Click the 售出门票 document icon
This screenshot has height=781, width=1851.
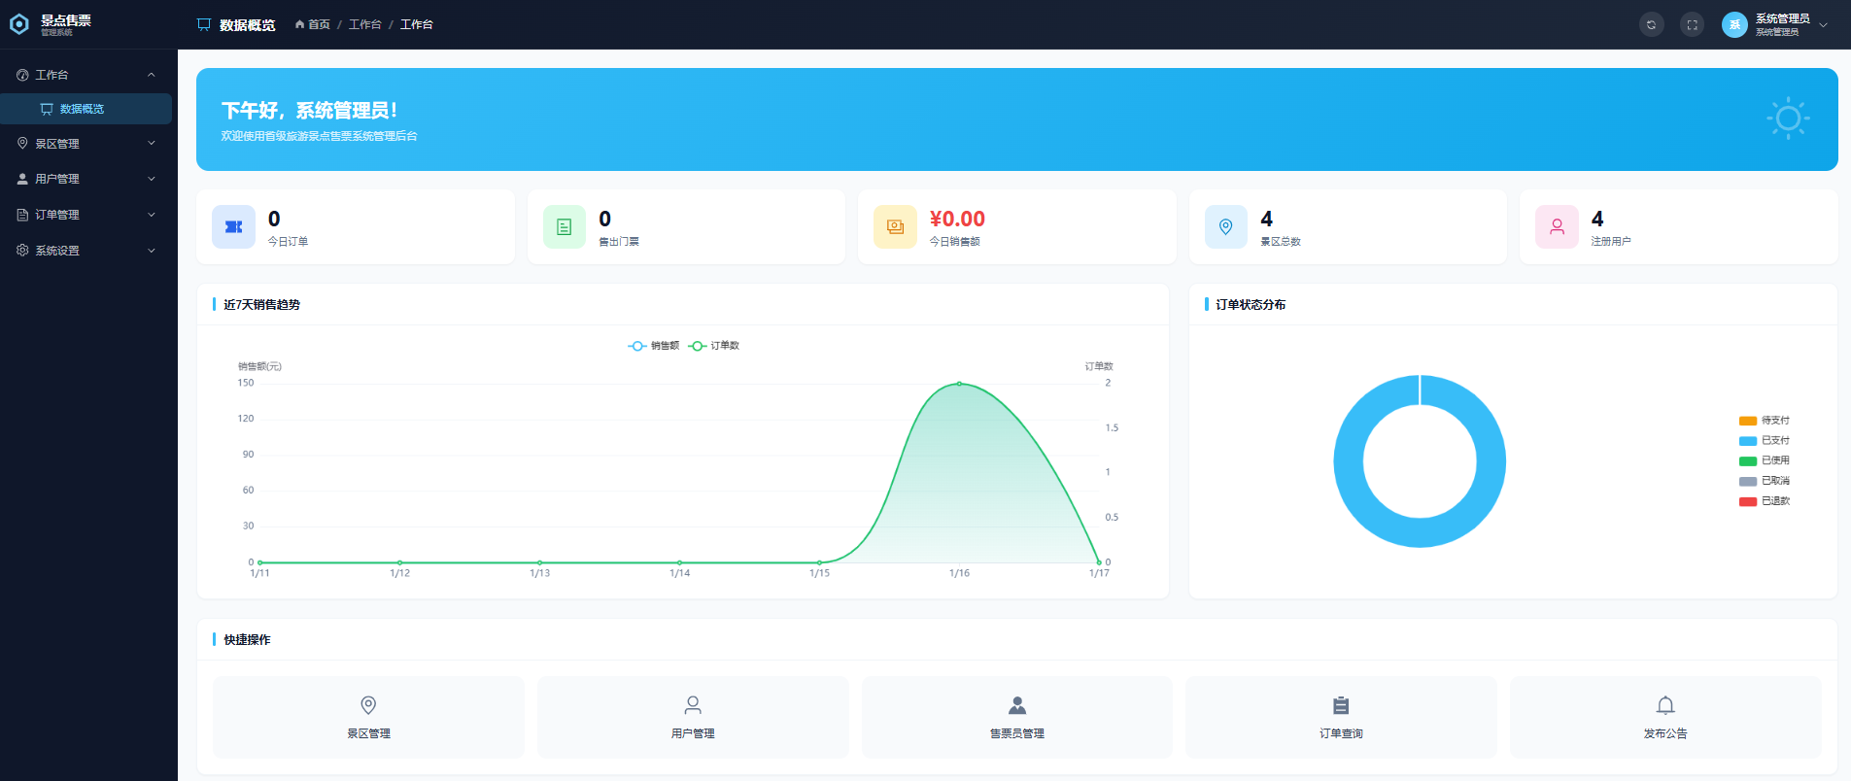tap(565, 227)
